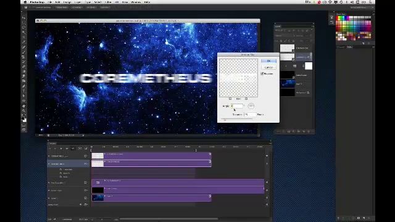Viewport: 395px width, 222px height.
Task: Open the Help menu
Action: click(147, 2)
